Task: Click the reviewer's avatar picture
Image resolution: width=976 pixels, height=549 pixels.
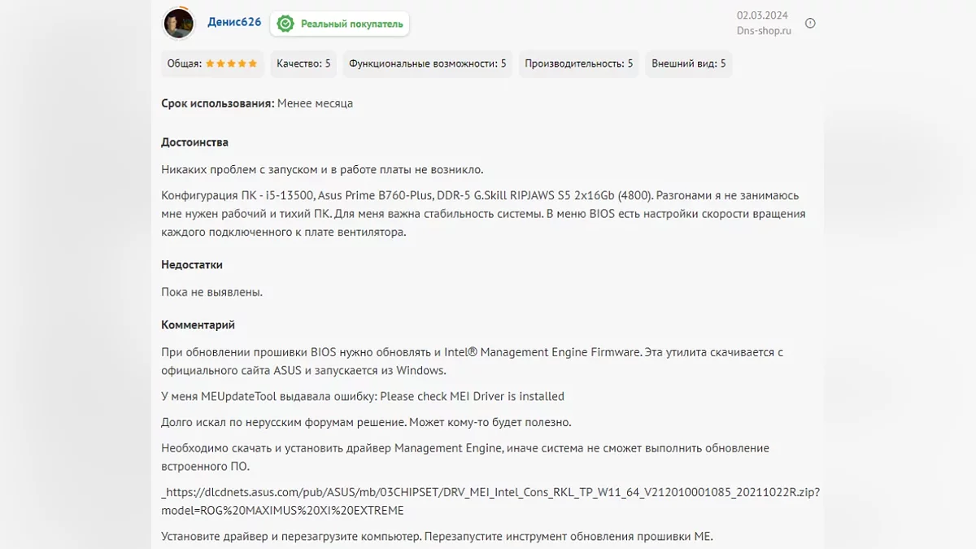Action: 179,24
